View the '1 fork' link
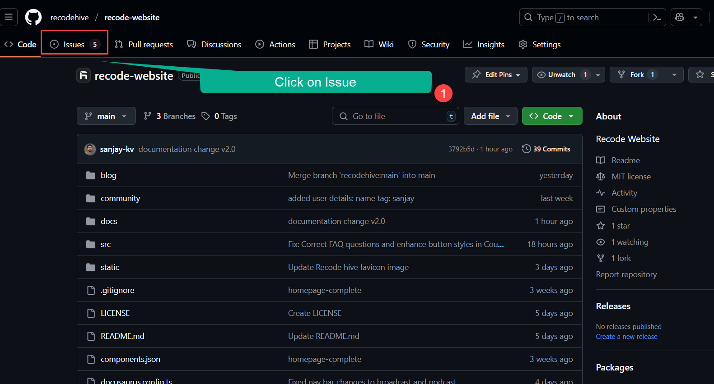Viewport: 714px width, 384px height. click(613, 258)
